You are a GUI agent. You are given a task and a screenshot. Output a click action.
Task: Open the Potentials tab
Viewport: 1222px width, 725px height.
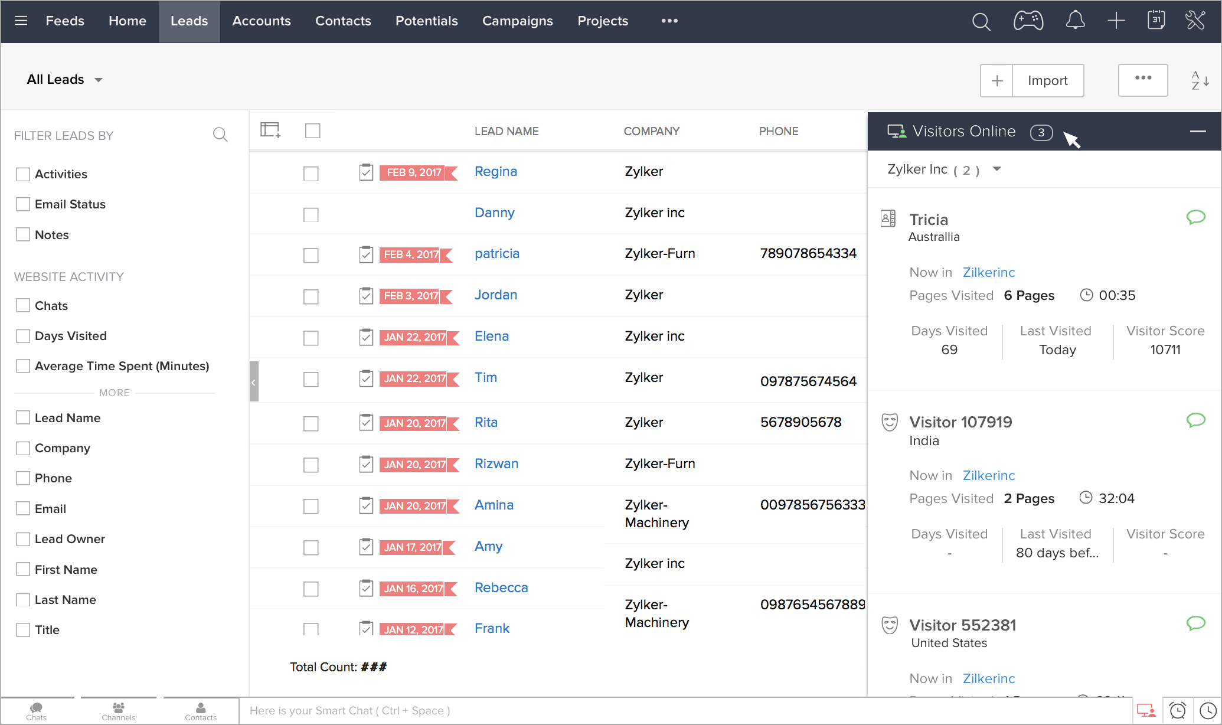tap(426, 21)
